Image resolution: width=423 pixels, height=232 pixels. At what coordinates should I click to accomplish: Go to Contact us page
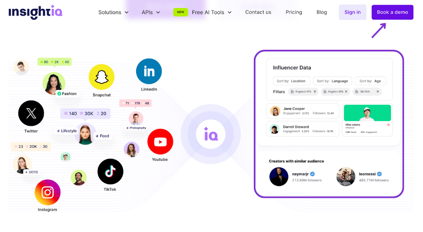click(258, 12)
